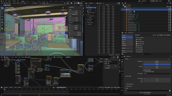Screen dimensions: 172x96
Task: Toggle the Render Region checkbox
Action: (144, 70)
